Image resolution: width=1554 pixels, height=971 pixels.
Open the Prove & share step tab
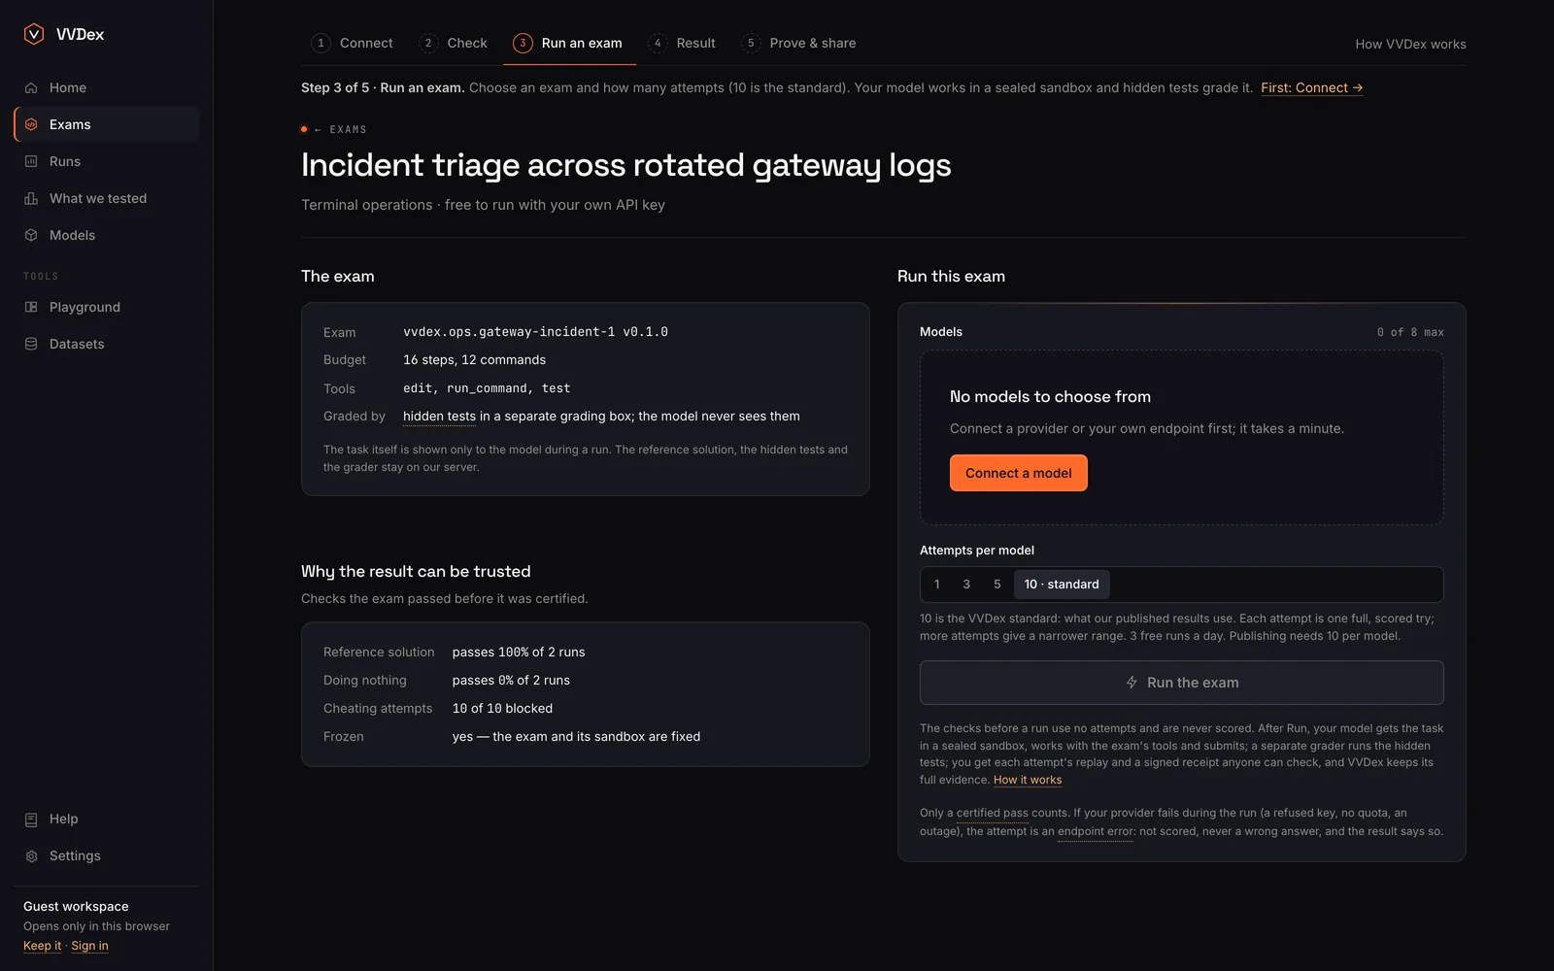tap(798, 43)
